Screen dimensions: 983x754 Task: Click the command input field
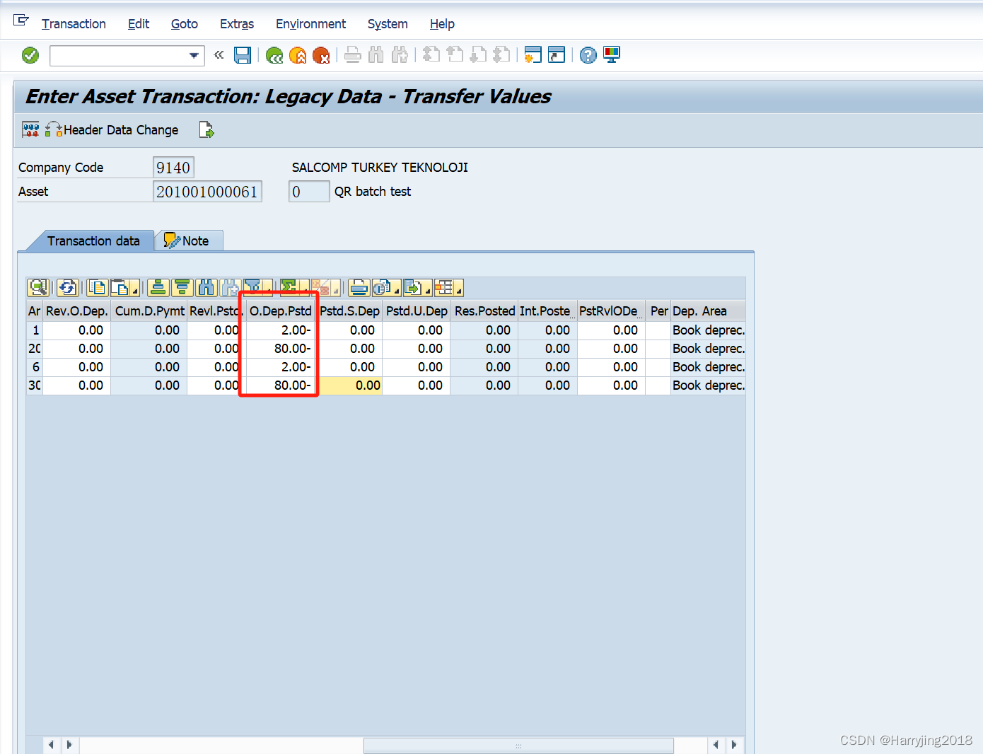coord(119,55)
